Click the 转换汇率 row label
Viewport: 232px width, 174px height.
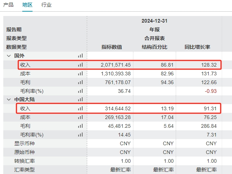(24, 161)
